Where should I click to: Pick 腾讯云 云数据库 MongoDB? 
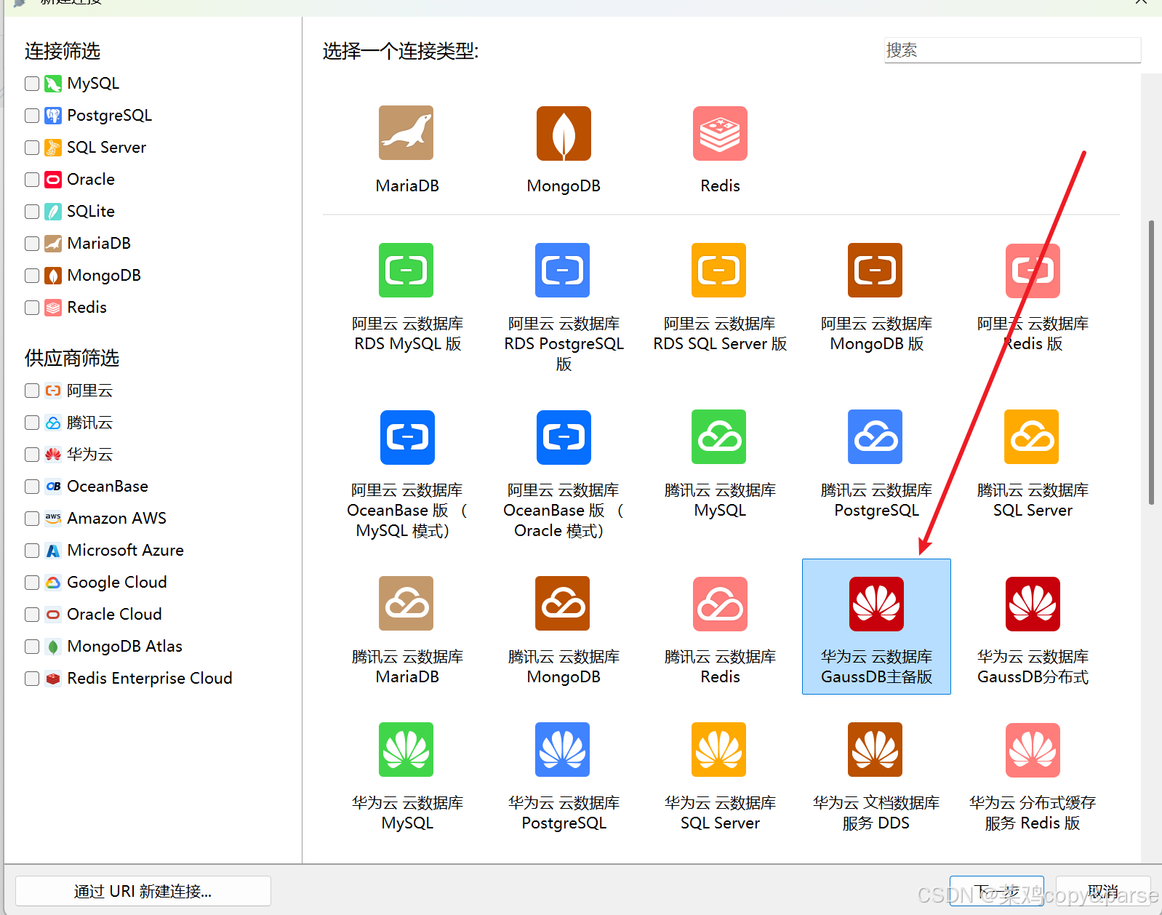click(564, 604)
